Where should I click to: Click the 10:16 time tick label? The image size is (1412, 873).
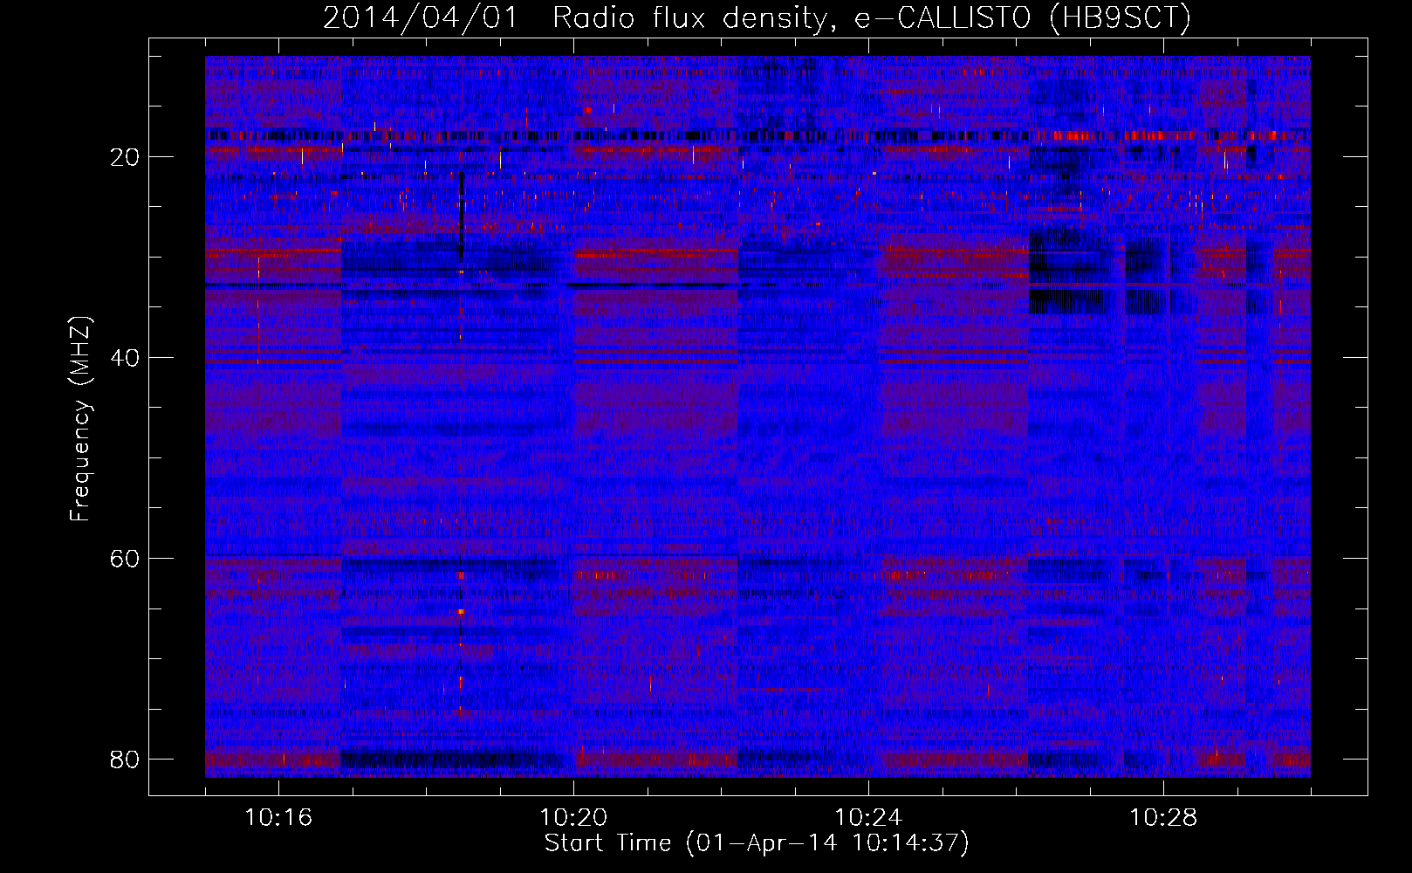[278, 818]
